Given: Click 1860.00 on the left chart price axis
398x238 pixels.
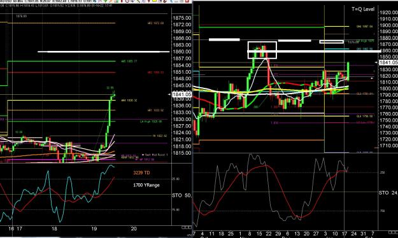Looking at the screenshot, I should 182,52.
